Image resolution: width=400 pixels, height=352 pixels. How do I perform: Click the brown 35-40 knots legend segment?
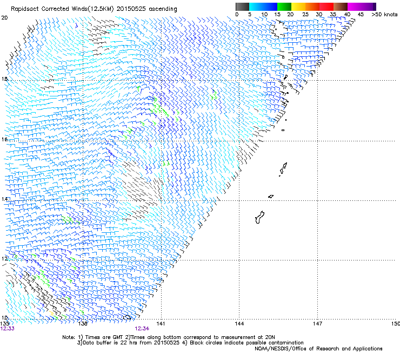click(x=341, y=6)
